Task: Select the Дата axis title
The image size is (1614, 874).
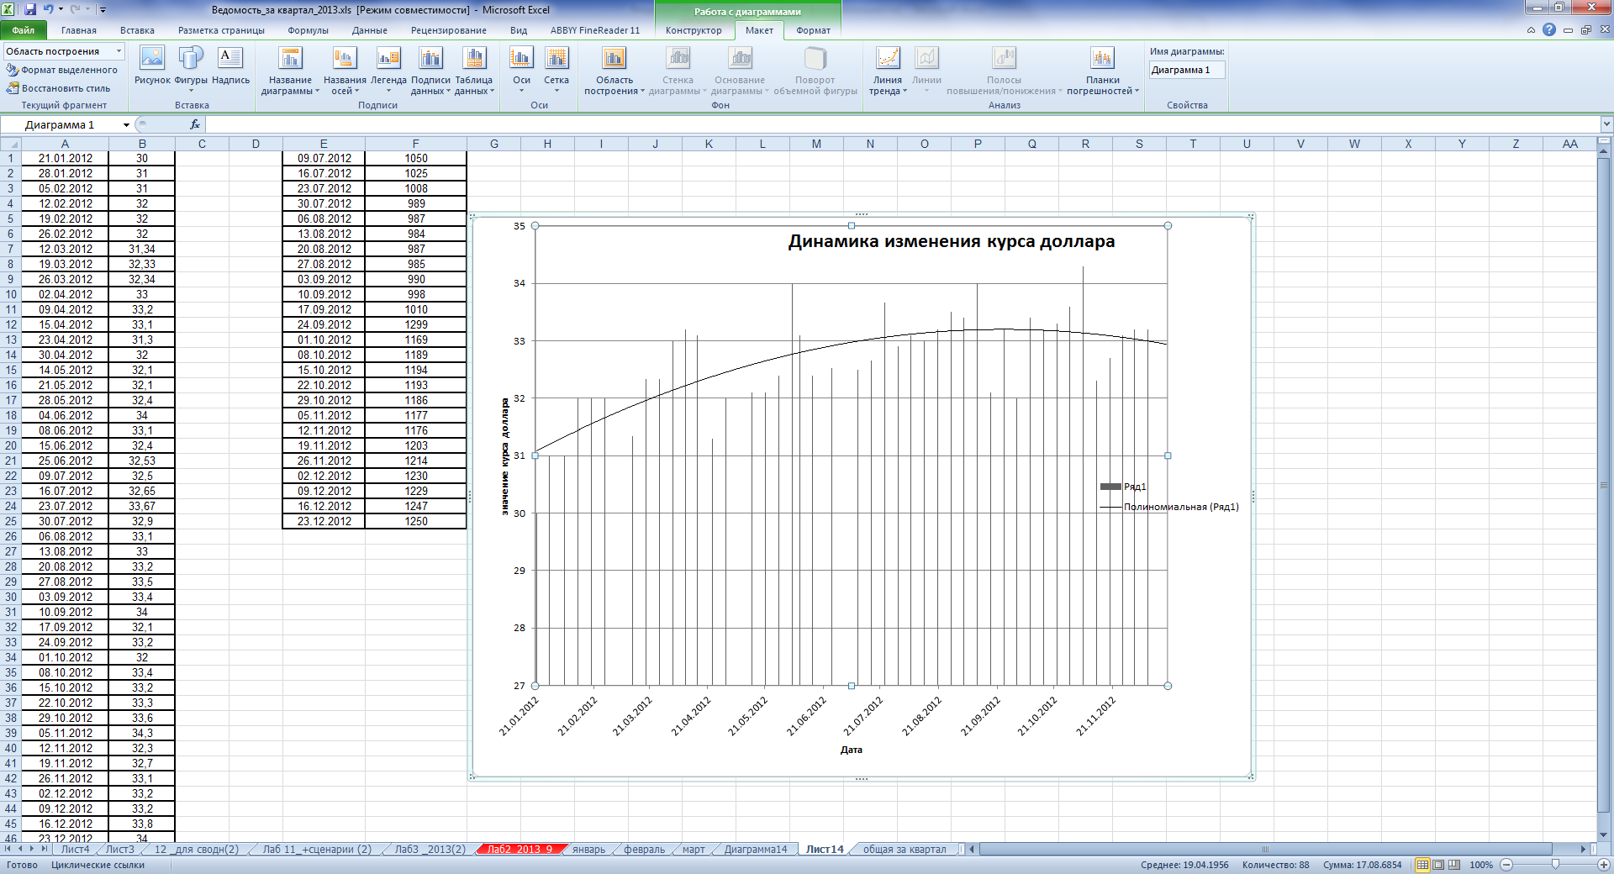Action: tap(851, 750)
